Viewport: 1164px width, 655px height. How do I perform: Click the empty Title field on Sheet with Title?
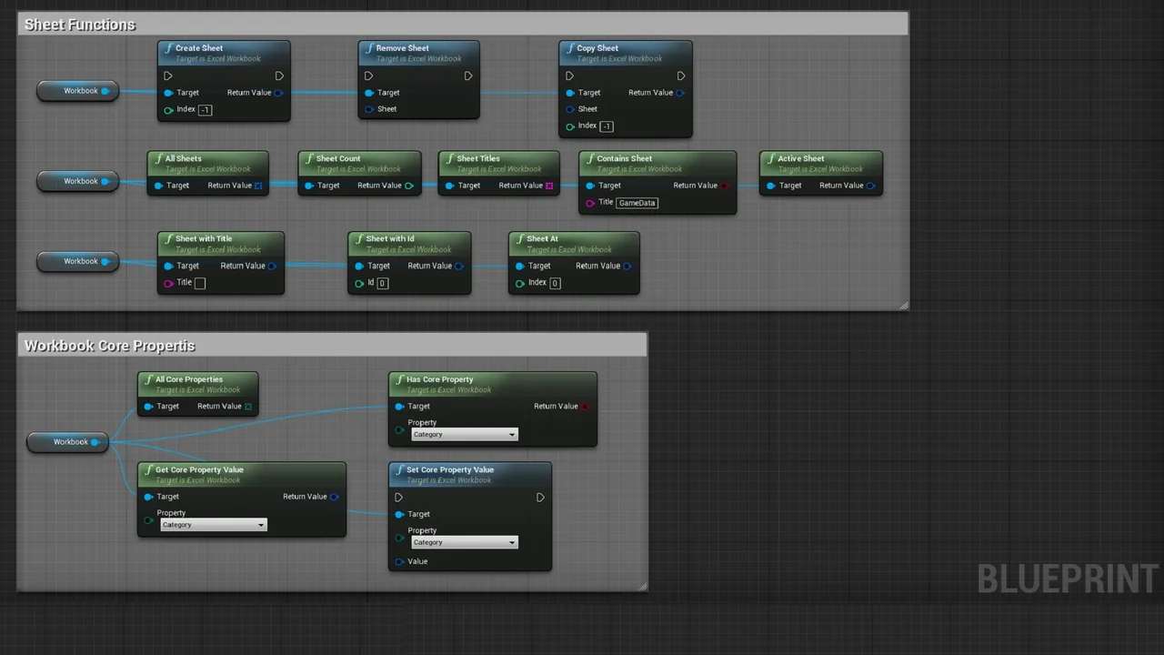[200, 283]
